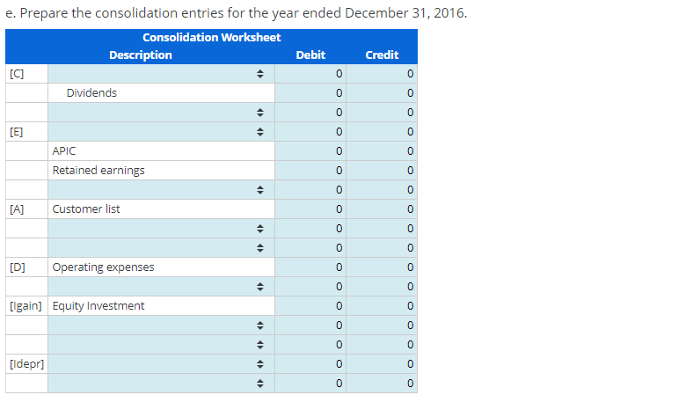Click the debit field for Equity Investment
Viewport: 693px width, 417px height.
click(x=310, y=306)
